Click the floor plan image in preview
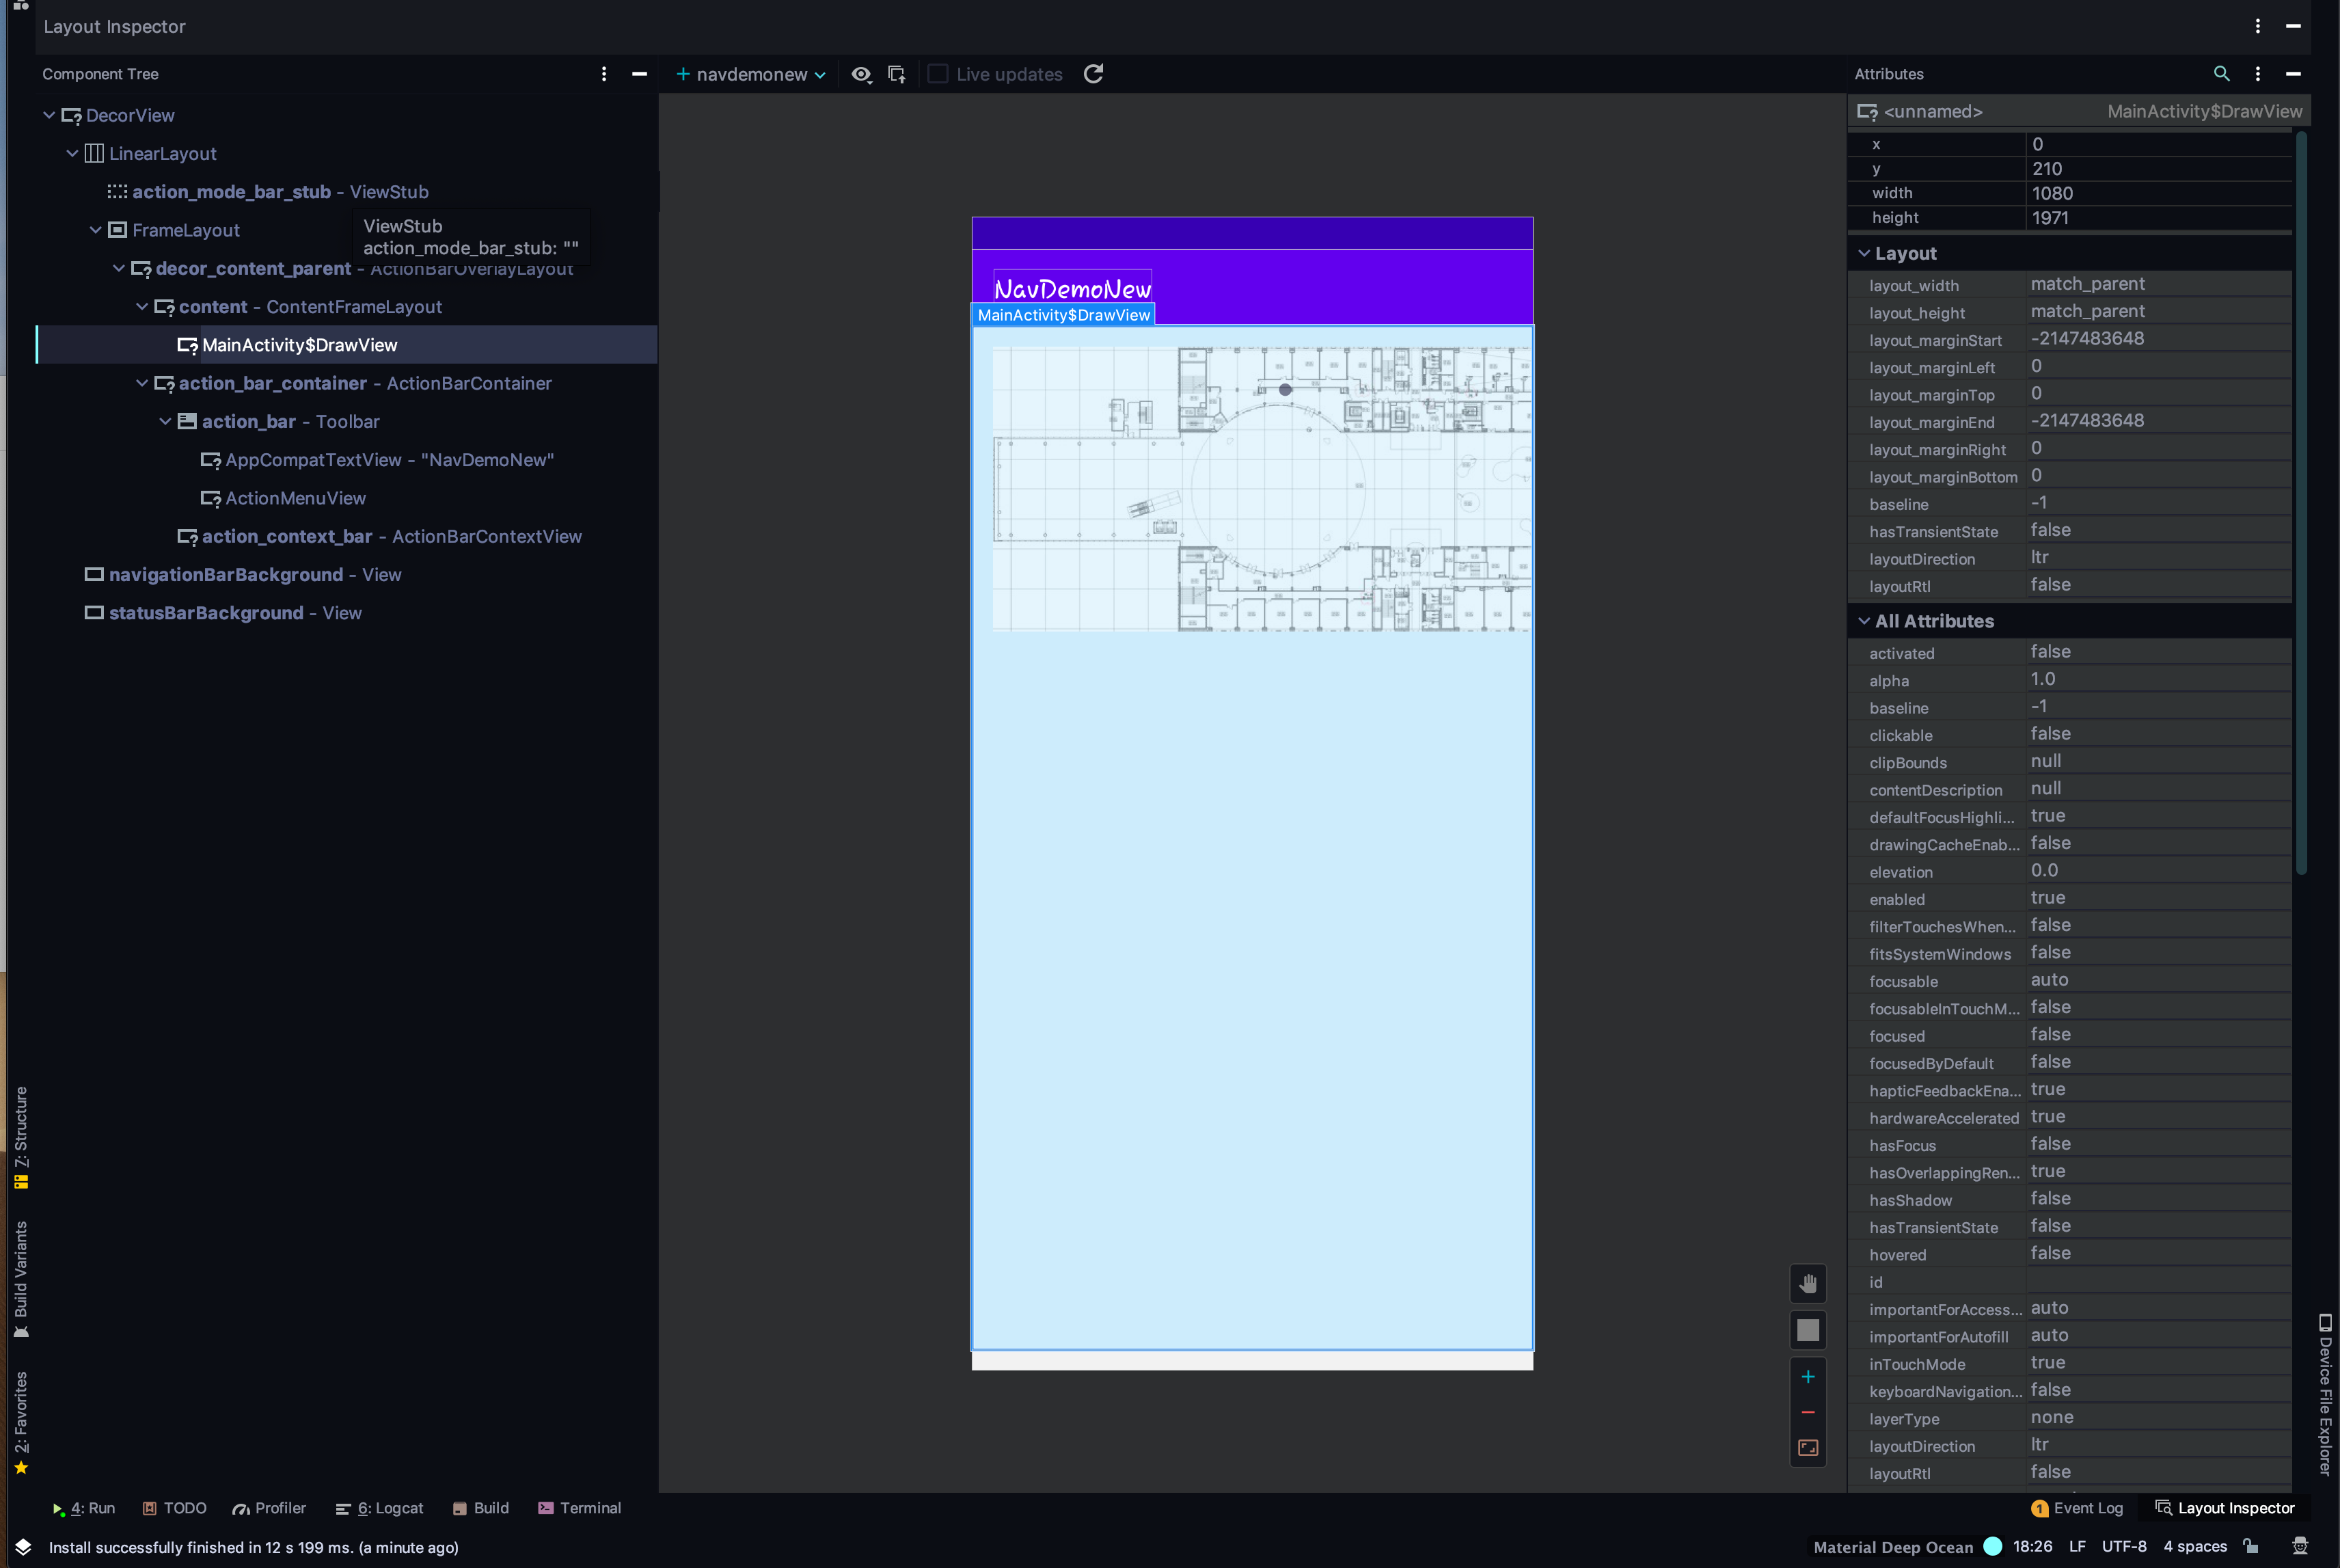2340x1568 pixels. (1260, 489)
